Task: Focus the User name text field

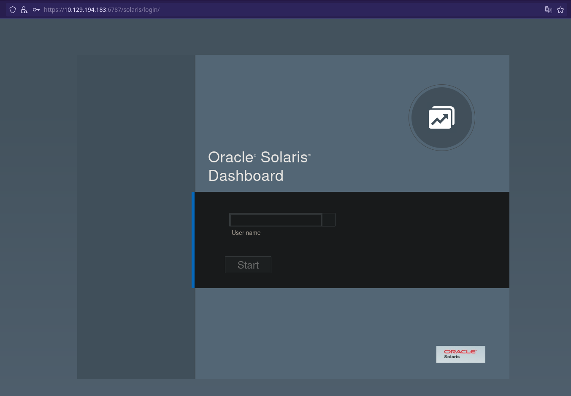Action: coord(276,220)
